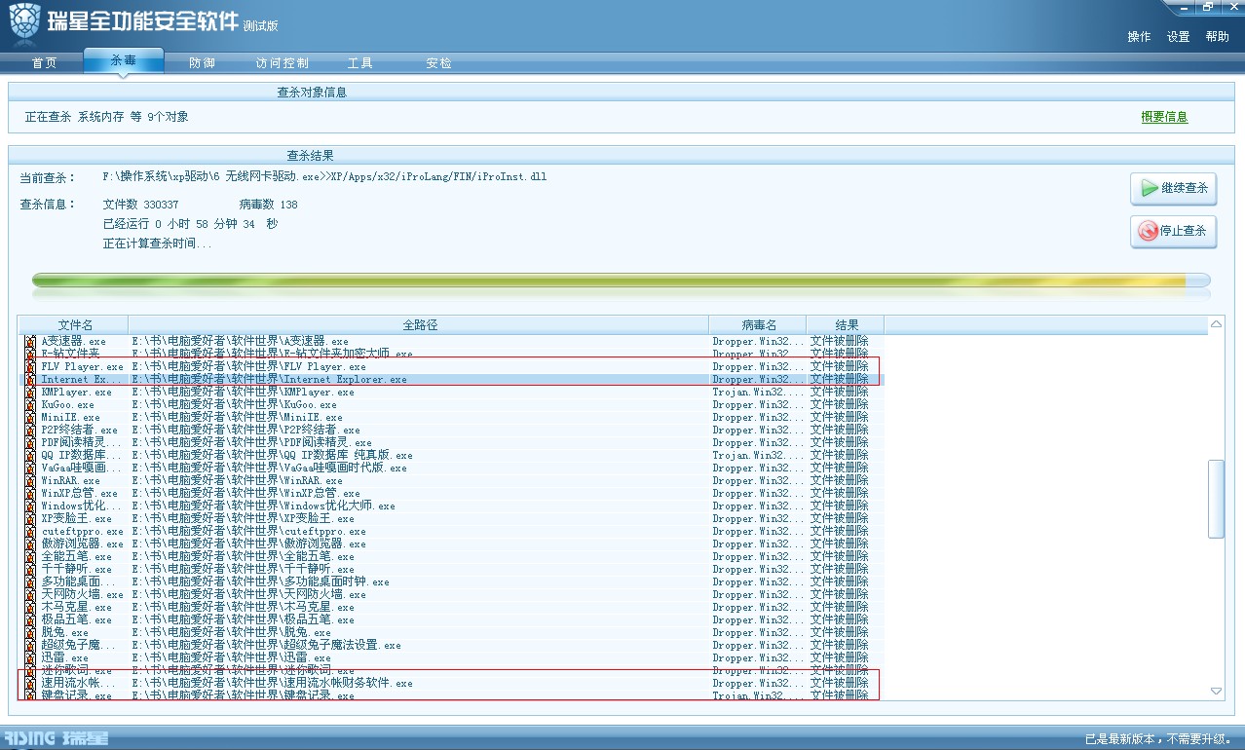Click the results list scrollbar thumb
Screen dimensions: 1245x750
(x=1216, y=499)
